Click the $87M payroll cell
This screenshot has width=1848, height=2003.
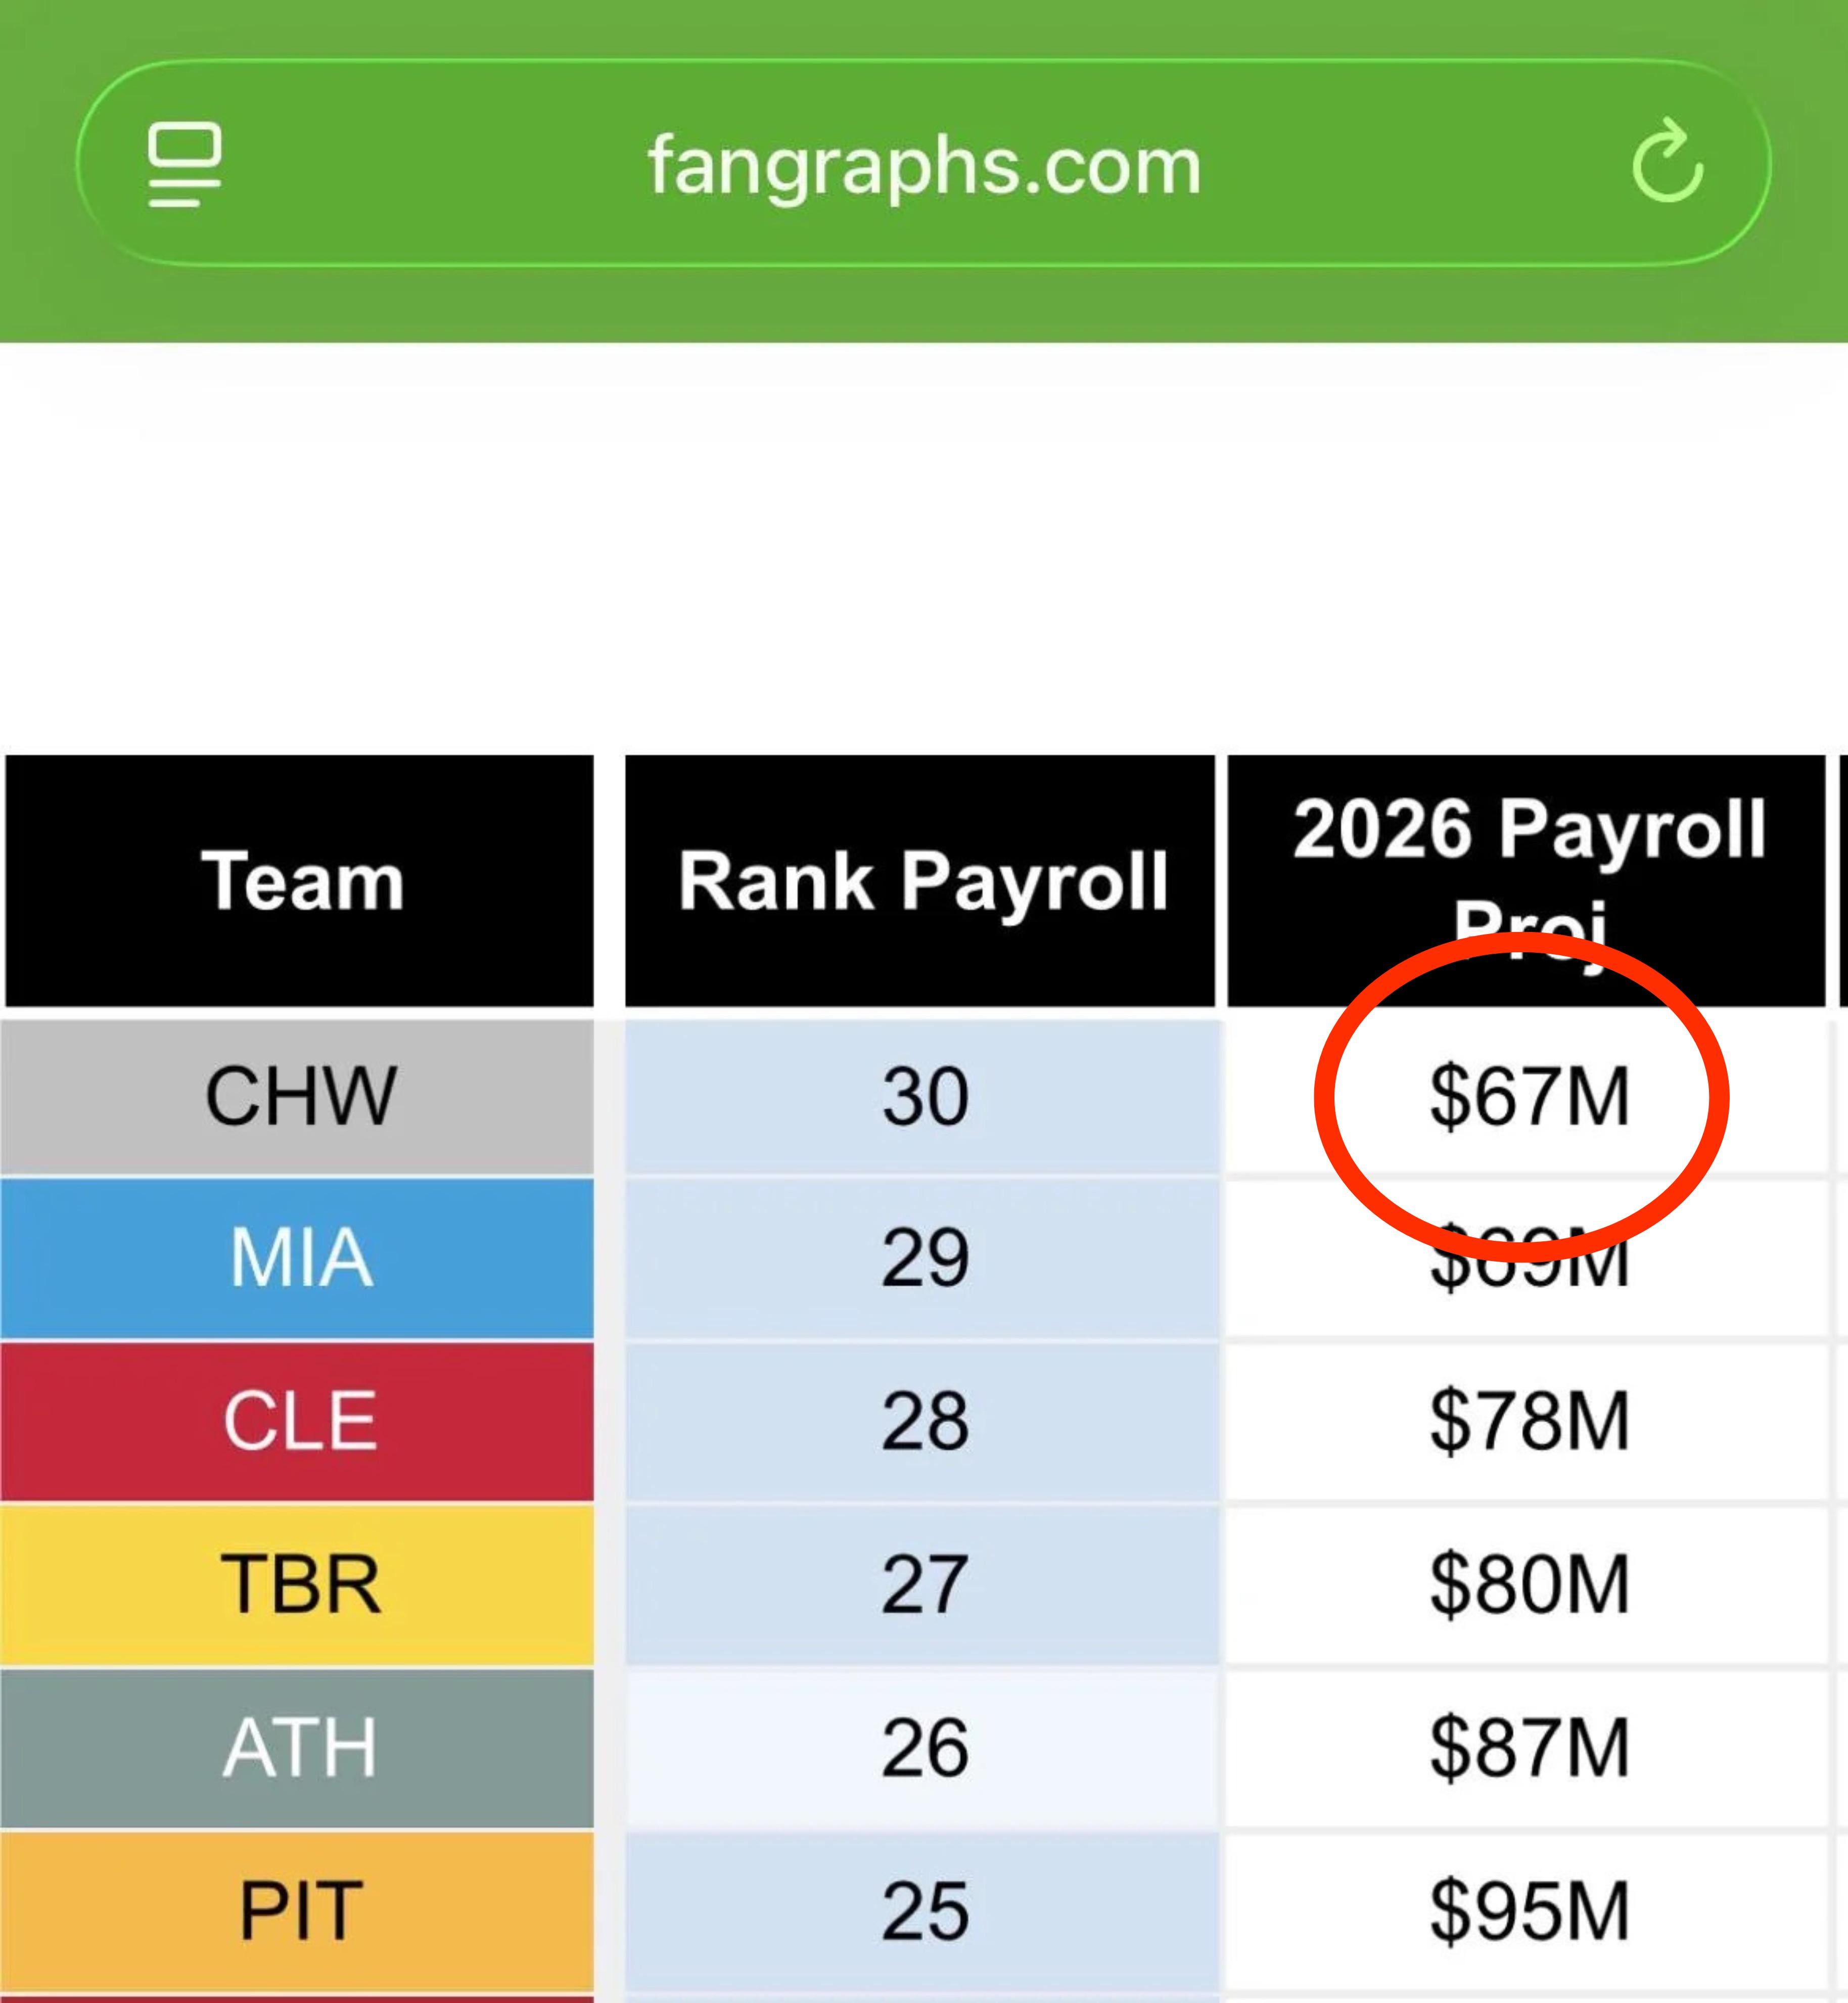click(1529, 1747)
